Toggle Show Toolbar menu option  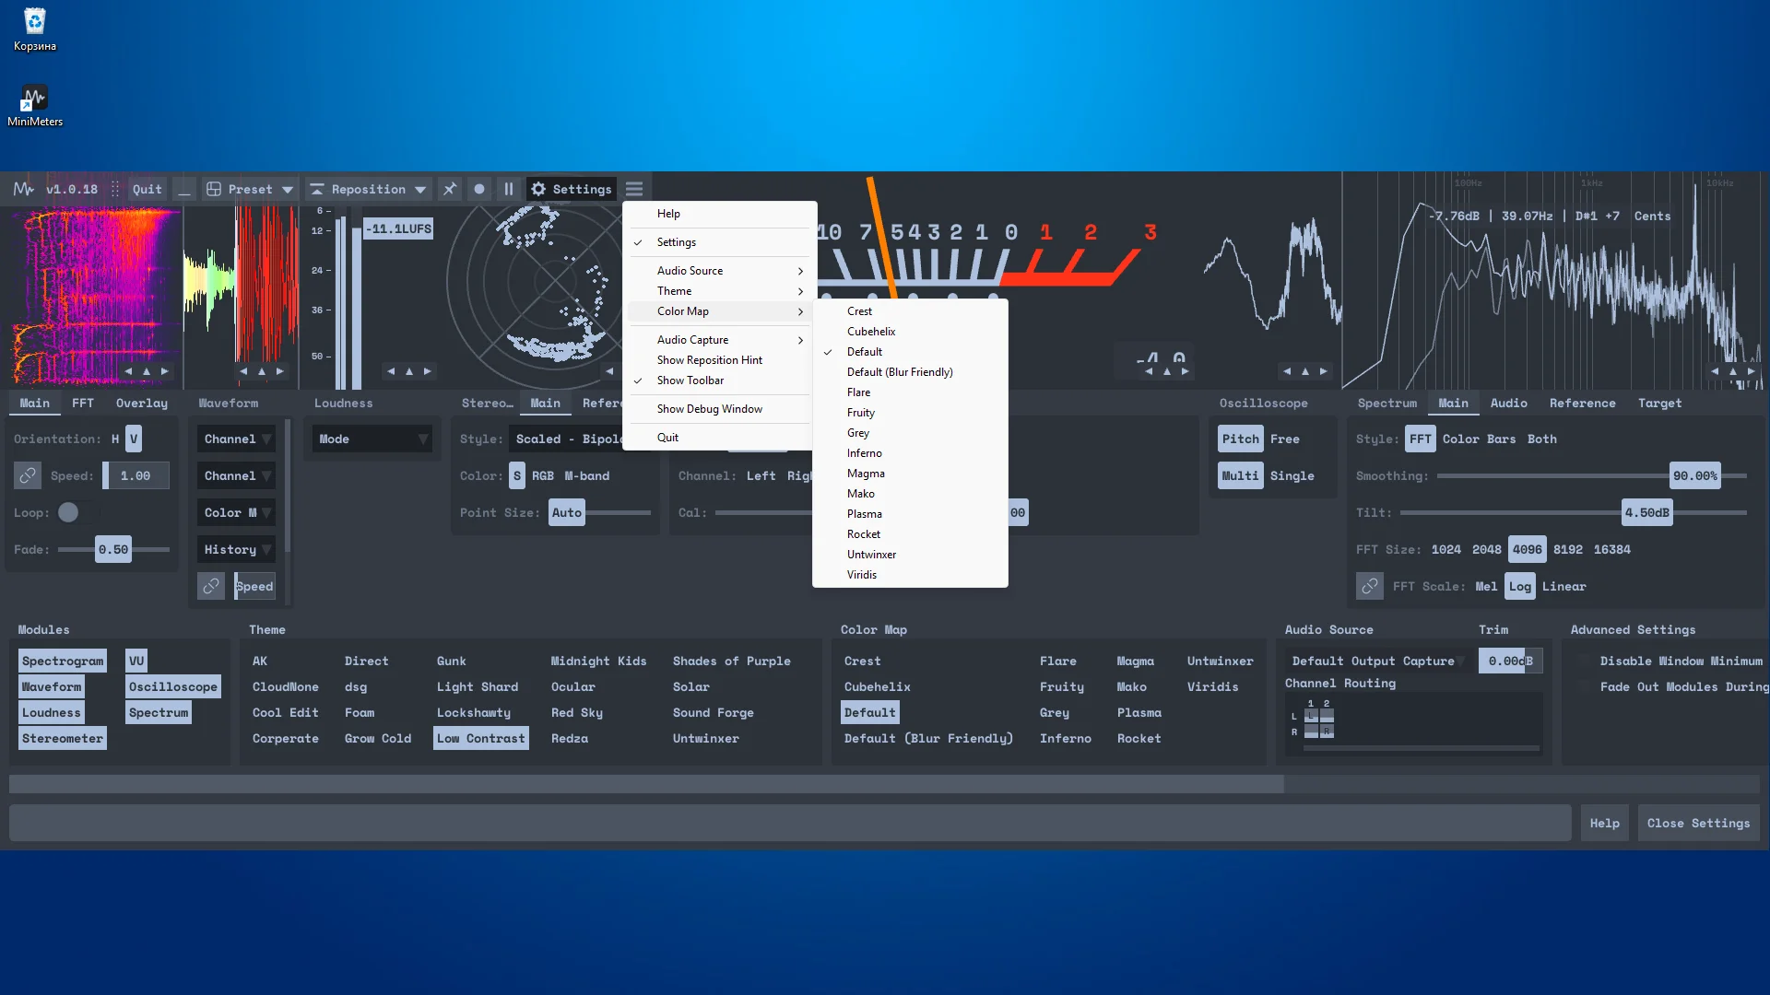690,380
